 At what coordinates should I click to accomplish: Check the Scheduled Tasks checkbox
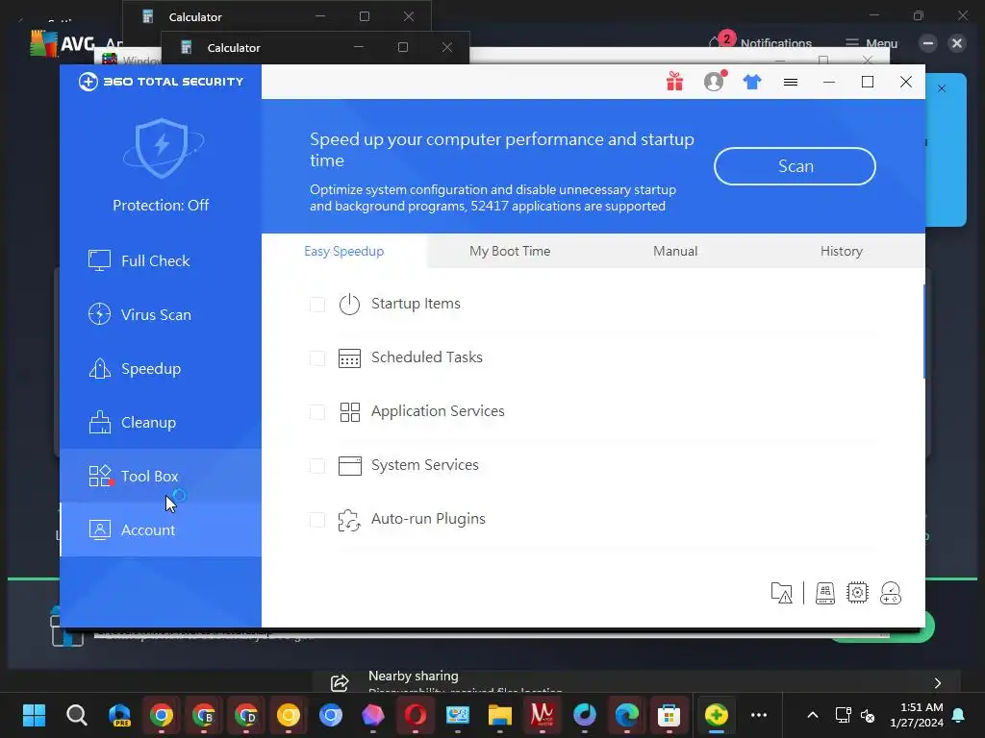pyautogui.click(x=317, y=358)
